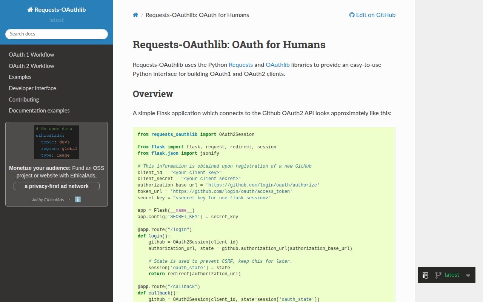Follow the OAuthlib library link
Viewport: 483px width, 302px height.
(278, 65)
